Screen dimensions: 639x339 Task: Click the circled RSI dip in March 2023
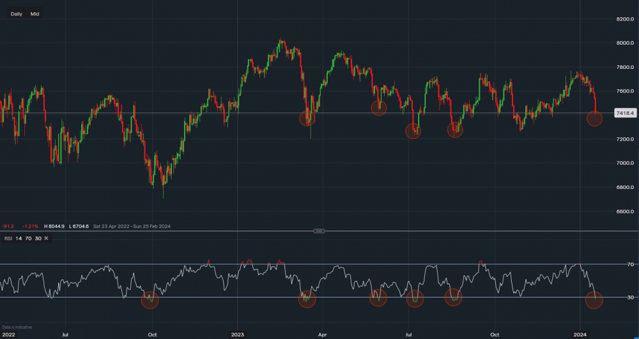pyautogui.click(x=307, y=299)
